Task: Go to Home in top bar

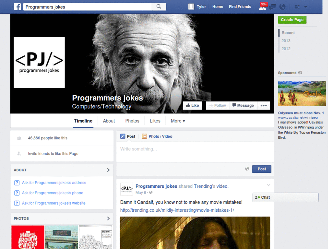Action: tap(218, 7)
